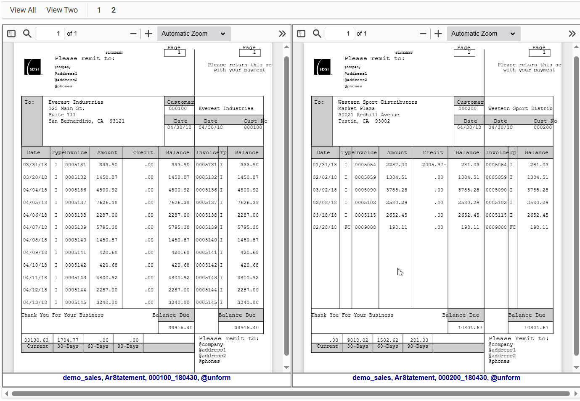Open Automatic Zoom dropdown in right viewer
The width and height of the screenshot is (580, 401).
[x=484, y=34]
